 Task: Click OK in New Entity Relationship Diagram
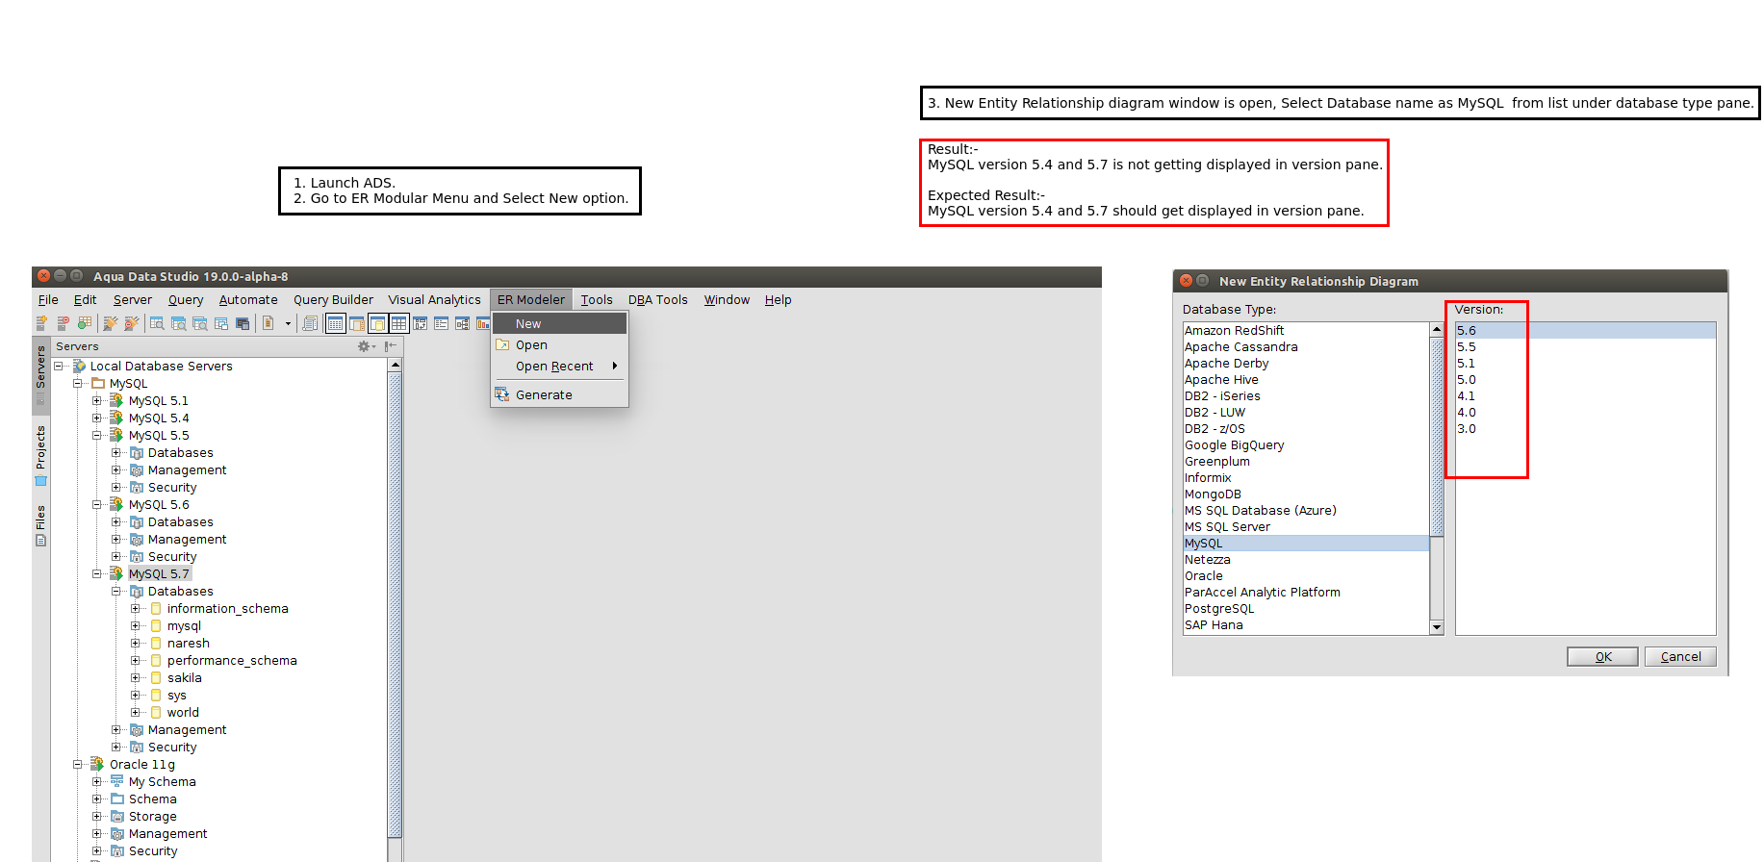point(1602,657)
